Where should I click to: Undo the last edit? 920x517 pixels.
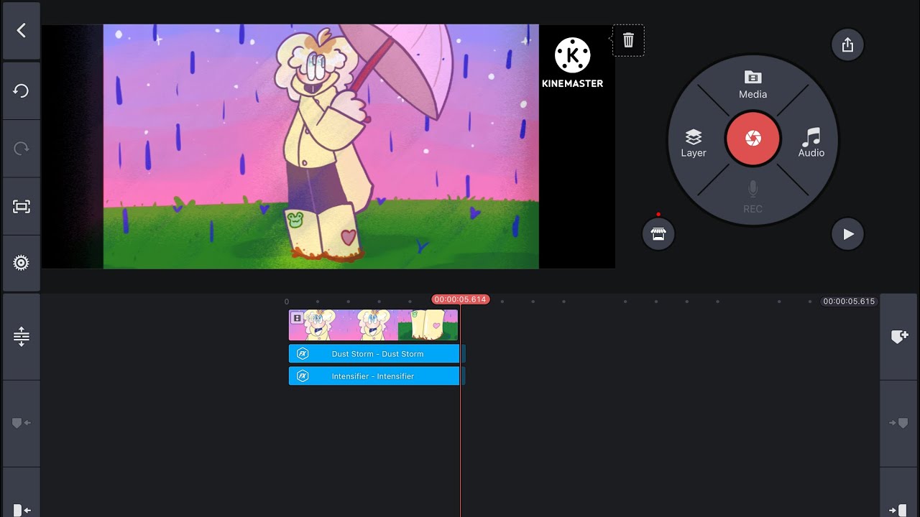[x=21, y=90]
